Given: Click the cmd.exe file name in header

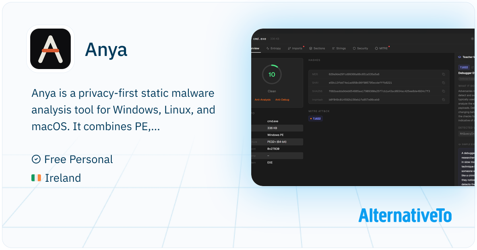Looking at the screenshot, I should tap(260, 39).
